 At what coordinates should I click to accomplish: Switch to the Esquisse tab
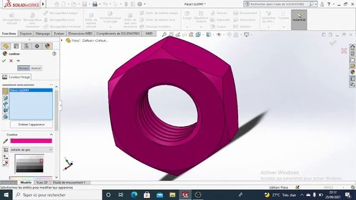click(26, 33)
